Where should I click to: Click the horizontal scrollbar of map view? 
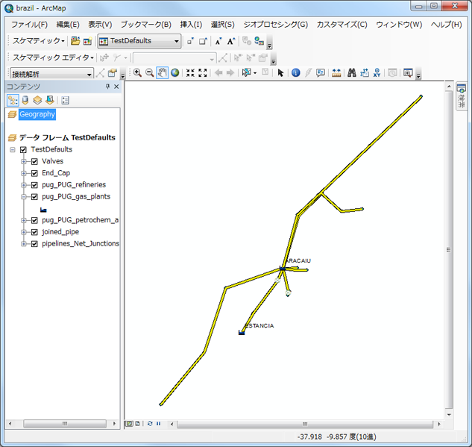(x=298, y=423)
